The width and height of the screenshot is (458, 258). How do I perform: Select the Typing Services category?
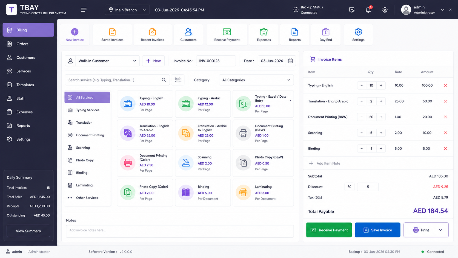point(87,110)
